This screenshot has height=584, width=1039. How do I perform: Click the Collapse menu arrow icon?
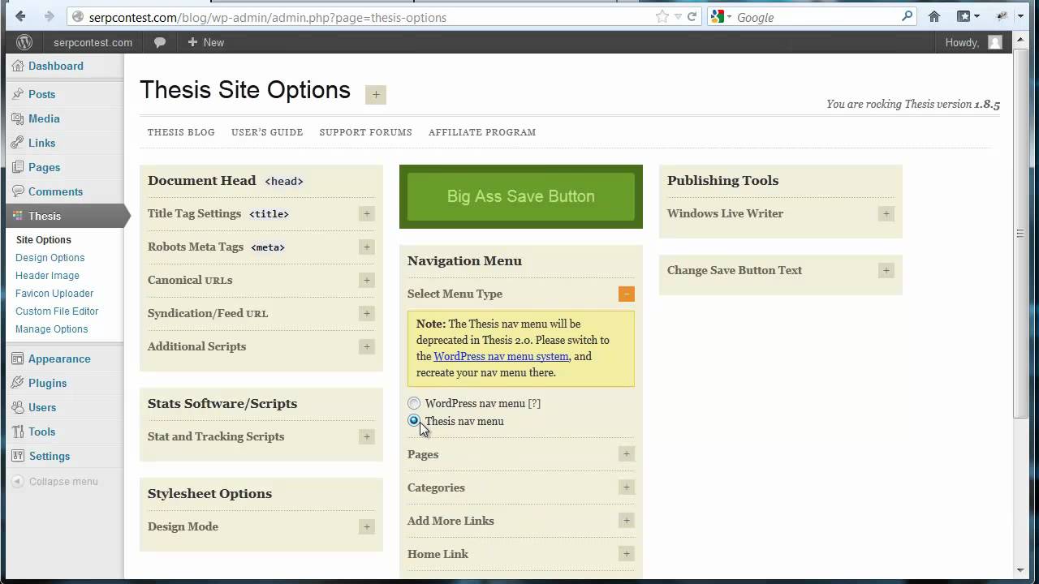tap(18, 481)
